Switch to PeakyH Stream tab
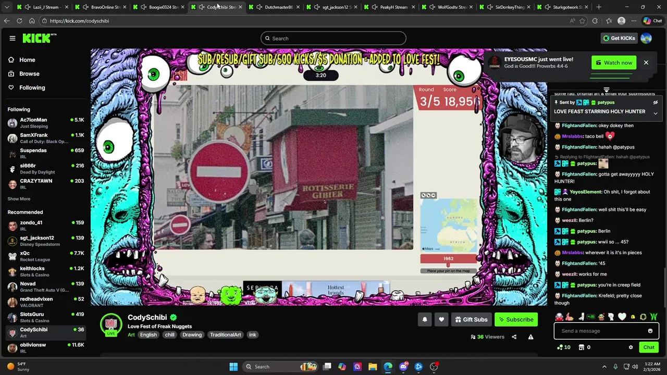The width and height of the screenshot is (667, 375). point(389,7)
